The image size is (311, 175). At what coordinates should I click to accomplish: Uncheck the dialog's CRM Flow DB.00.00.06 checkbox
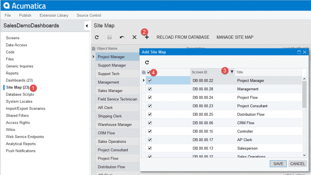(150, 123)
